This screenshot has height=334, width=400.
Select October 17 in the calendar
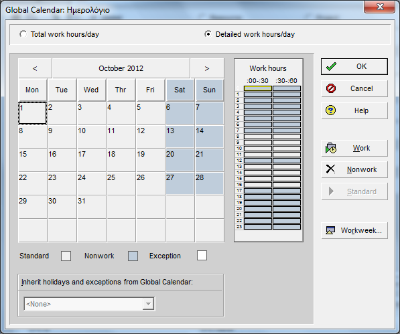pyautogui.click(x=92, y=160)
